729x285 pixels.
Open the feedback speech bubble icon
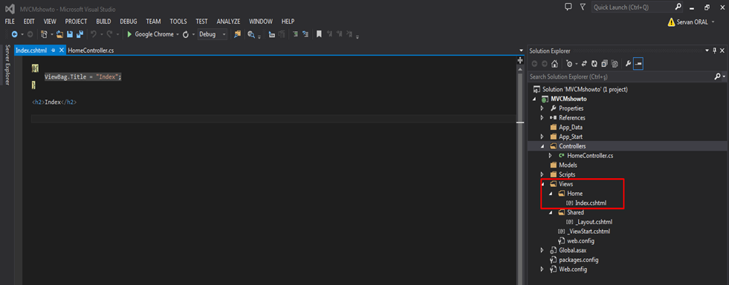tap(568, 7)
